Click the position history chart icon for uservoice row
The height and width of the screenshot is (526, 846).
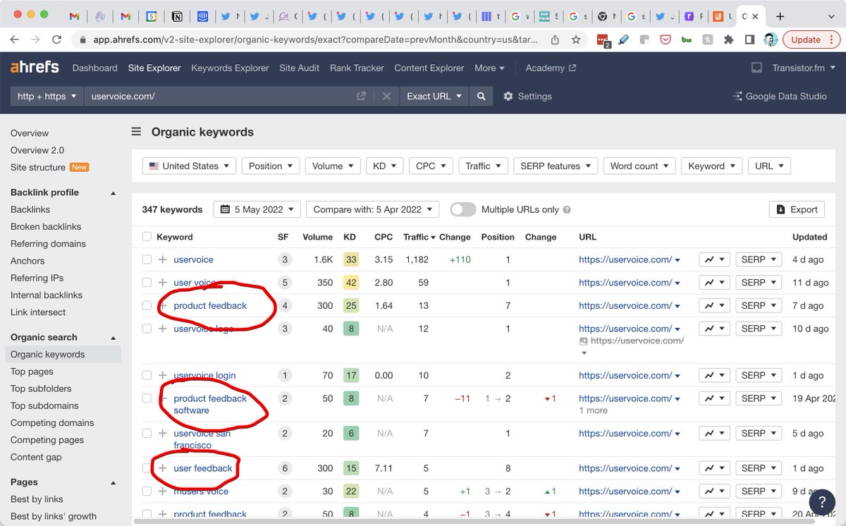(713, 259)
